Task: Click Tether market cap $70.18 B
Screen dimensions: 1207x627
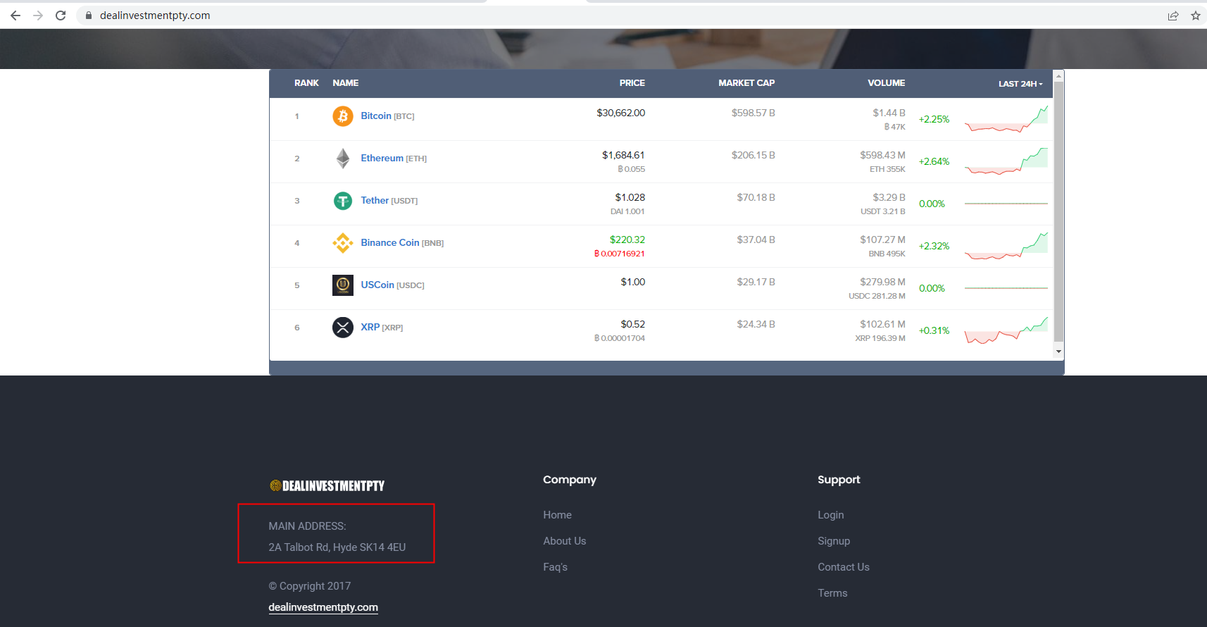Action: [x=756, y=197]
